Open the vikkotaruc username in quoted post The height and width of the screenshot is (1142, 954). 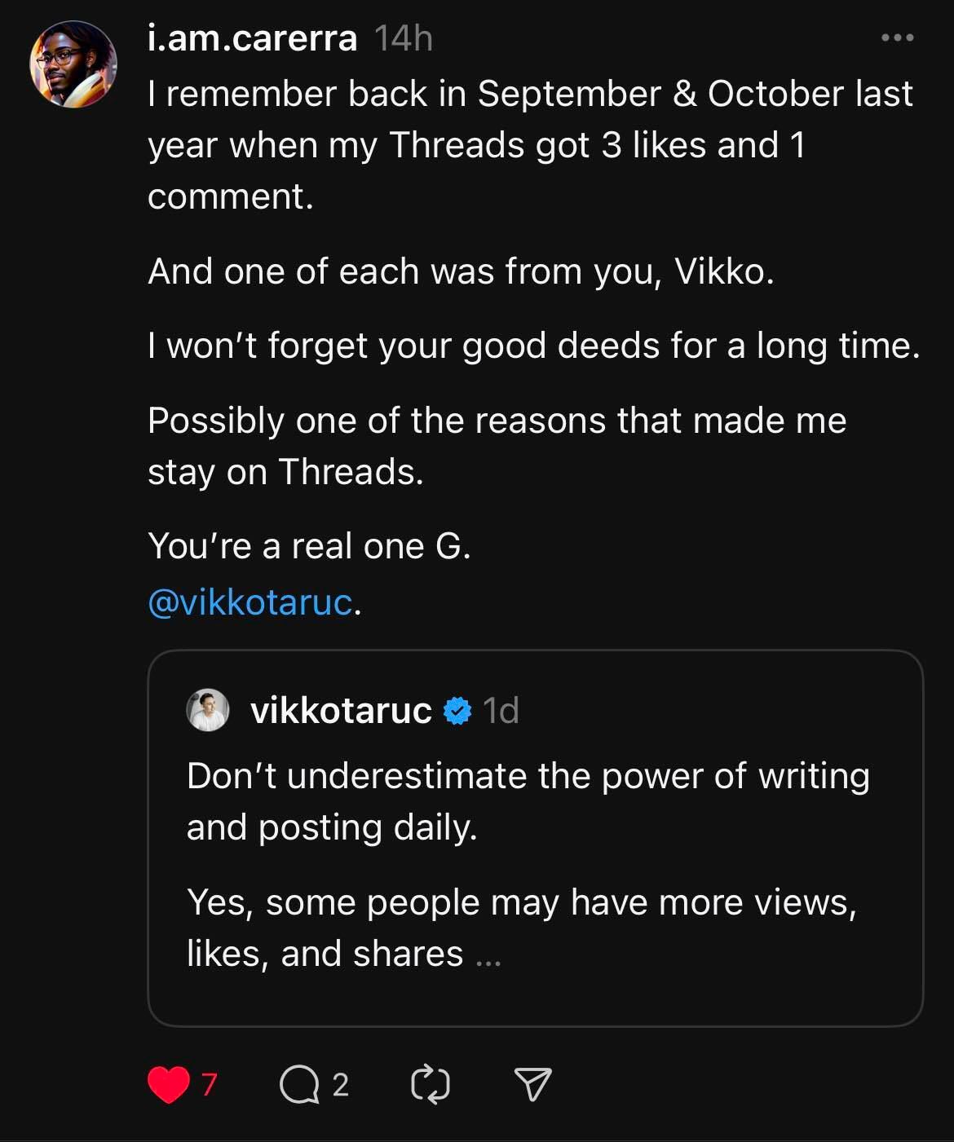pos(341,711)
